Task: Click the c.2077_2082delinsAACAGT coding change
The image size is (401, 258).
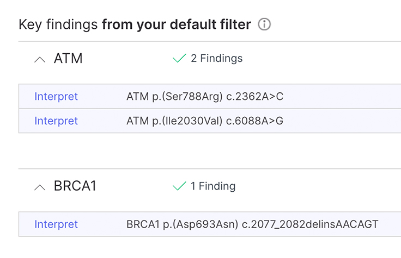Action: 310,224
